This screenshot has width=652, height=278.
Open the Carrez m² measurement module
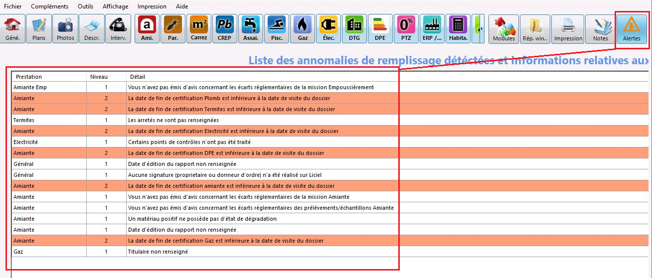pyautogui.click(x=199, y=28)
